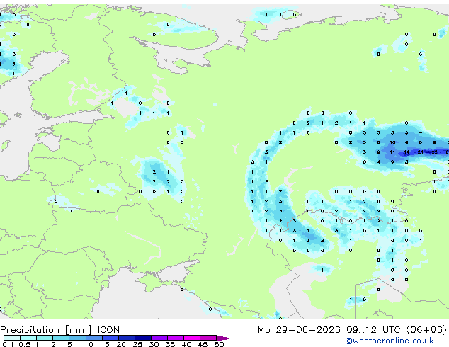The height and width of the screenshot is (347, 449).
Task: Click the 40–45 mm magenta swatch
Action: coord(192,338)
